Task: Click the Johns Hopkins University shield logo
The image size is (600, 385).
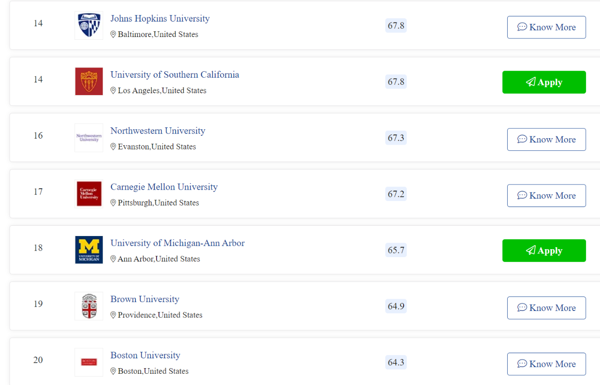Action: (89, 25)
